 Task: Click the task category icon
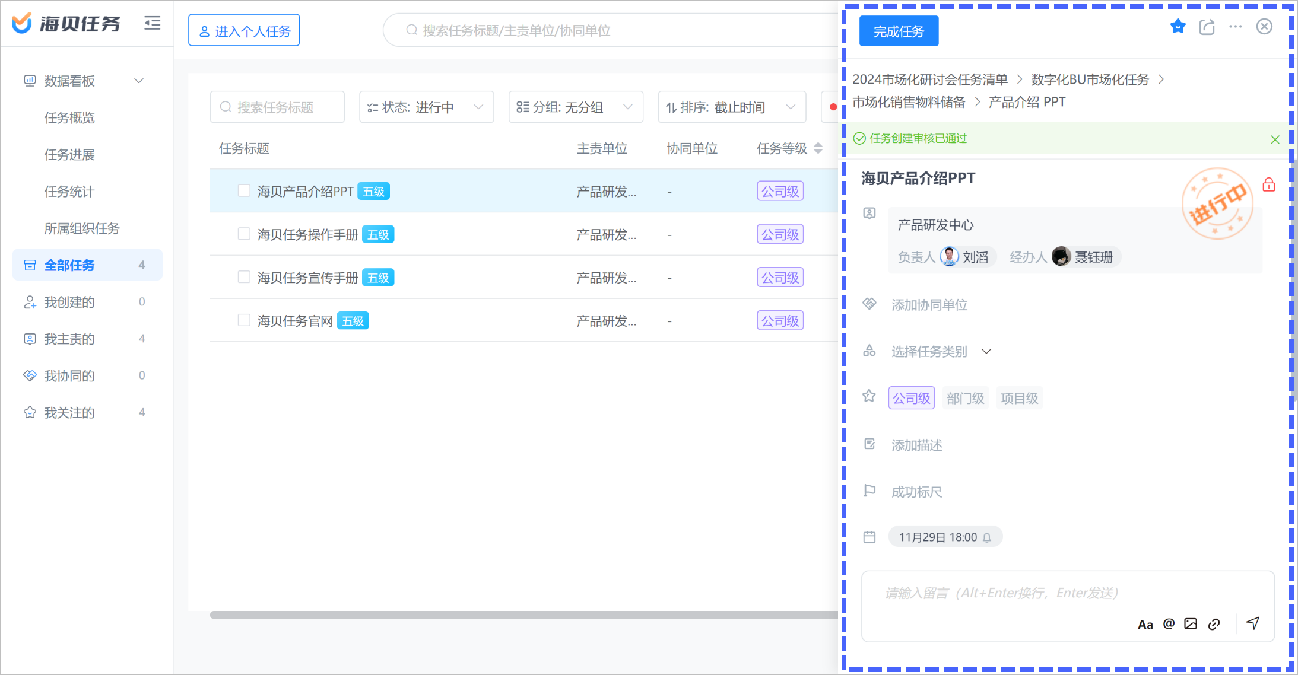pyautogui.click(x=869, y=351)
